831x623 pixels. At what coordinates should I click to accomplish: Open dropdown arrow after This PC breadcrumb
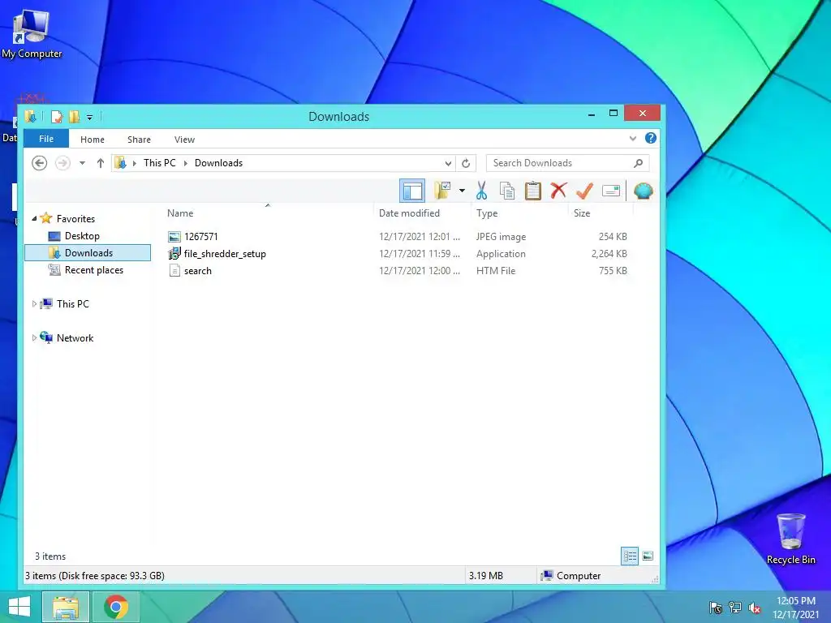point(186,163)
